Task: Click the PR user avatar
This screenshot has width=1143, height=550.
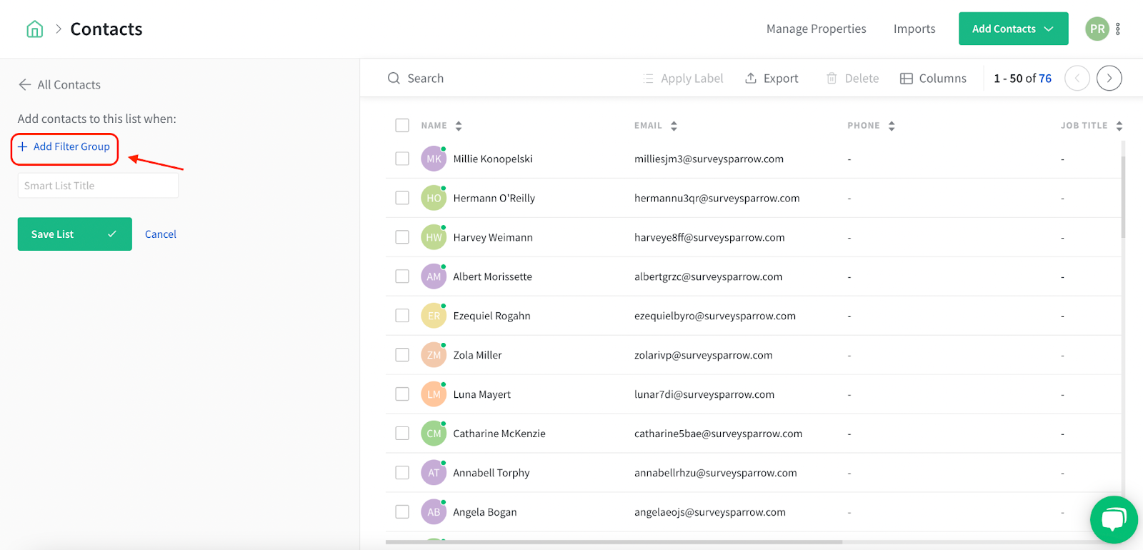Action: point(1097,29)
